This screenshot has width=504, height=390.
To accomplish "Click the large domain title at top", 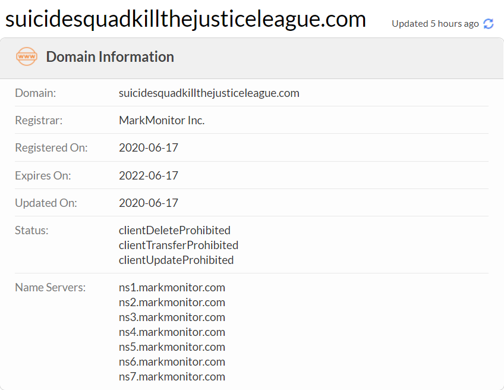I will 185,19.
